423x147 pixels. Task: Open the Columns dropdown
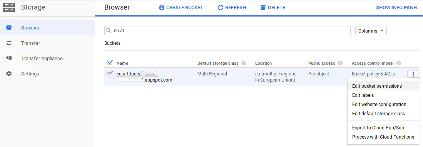(371, 31)
